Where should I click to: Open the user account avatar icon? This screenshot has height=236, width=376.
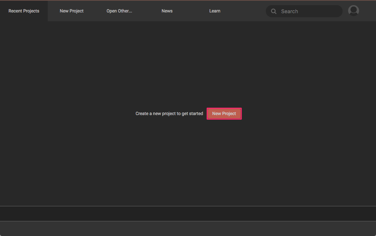(354, 11)
